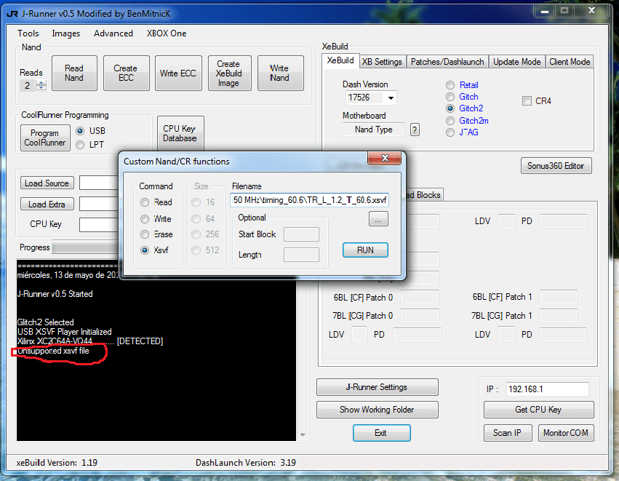Click the log console scroll down arrow
Screen dimensions: 619x481
[x=303, y=435]
